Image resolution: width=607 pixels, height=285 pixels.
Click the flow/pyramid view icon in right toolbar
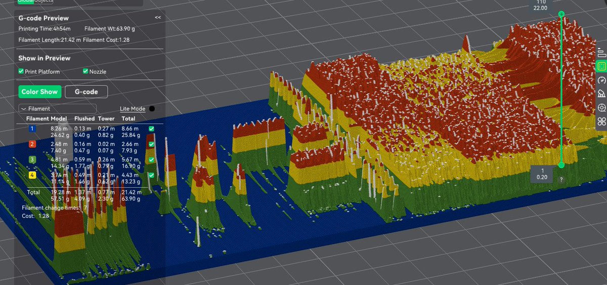click(x=601, y=94)
